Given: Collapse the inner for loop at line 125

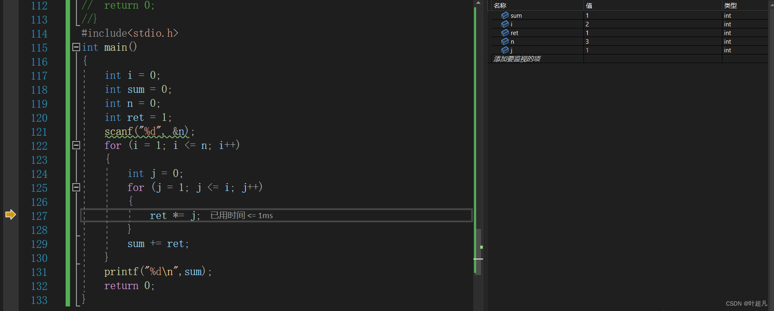Looking at the screenshot, I should pos(76,187).
